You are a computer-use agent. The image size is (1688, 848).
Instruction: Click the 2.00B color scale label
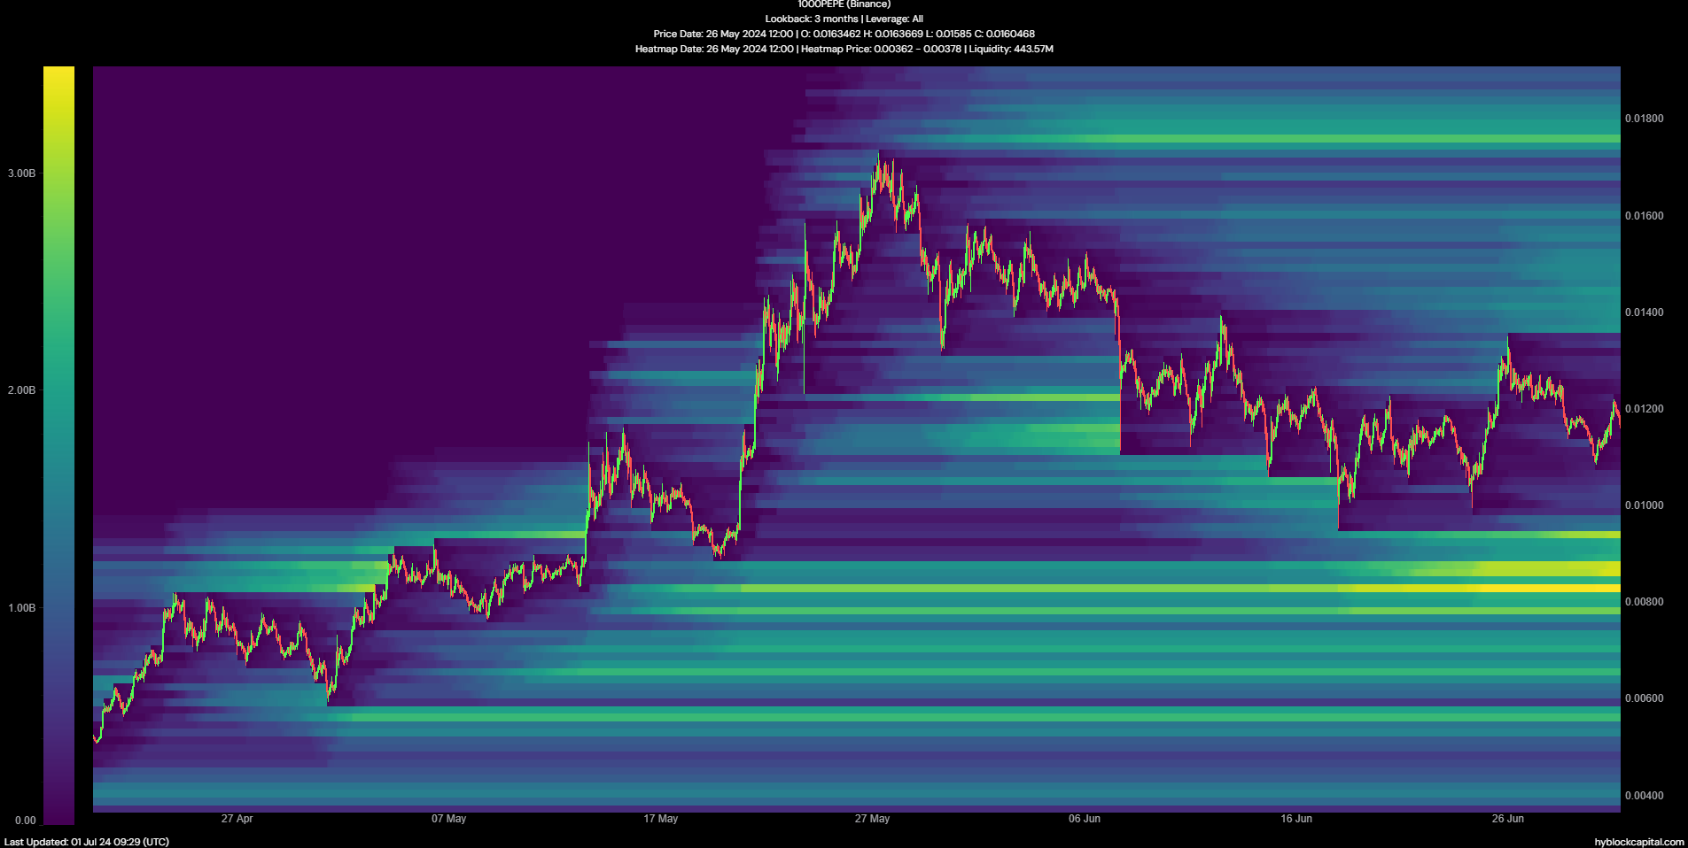click(x=22, y=390)
